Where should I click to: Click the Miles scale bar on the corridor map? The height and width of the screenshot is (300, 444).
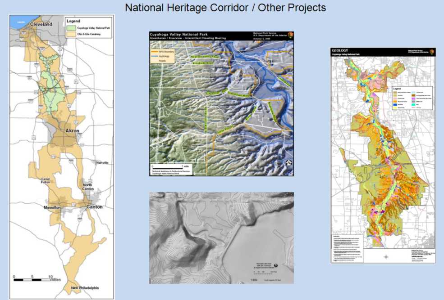pyautogui.click(x=37, y=278)
